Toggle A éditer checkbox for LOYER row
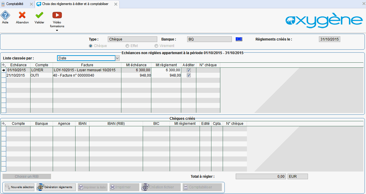Screen dimensions: 366x194 pos(189,70)
